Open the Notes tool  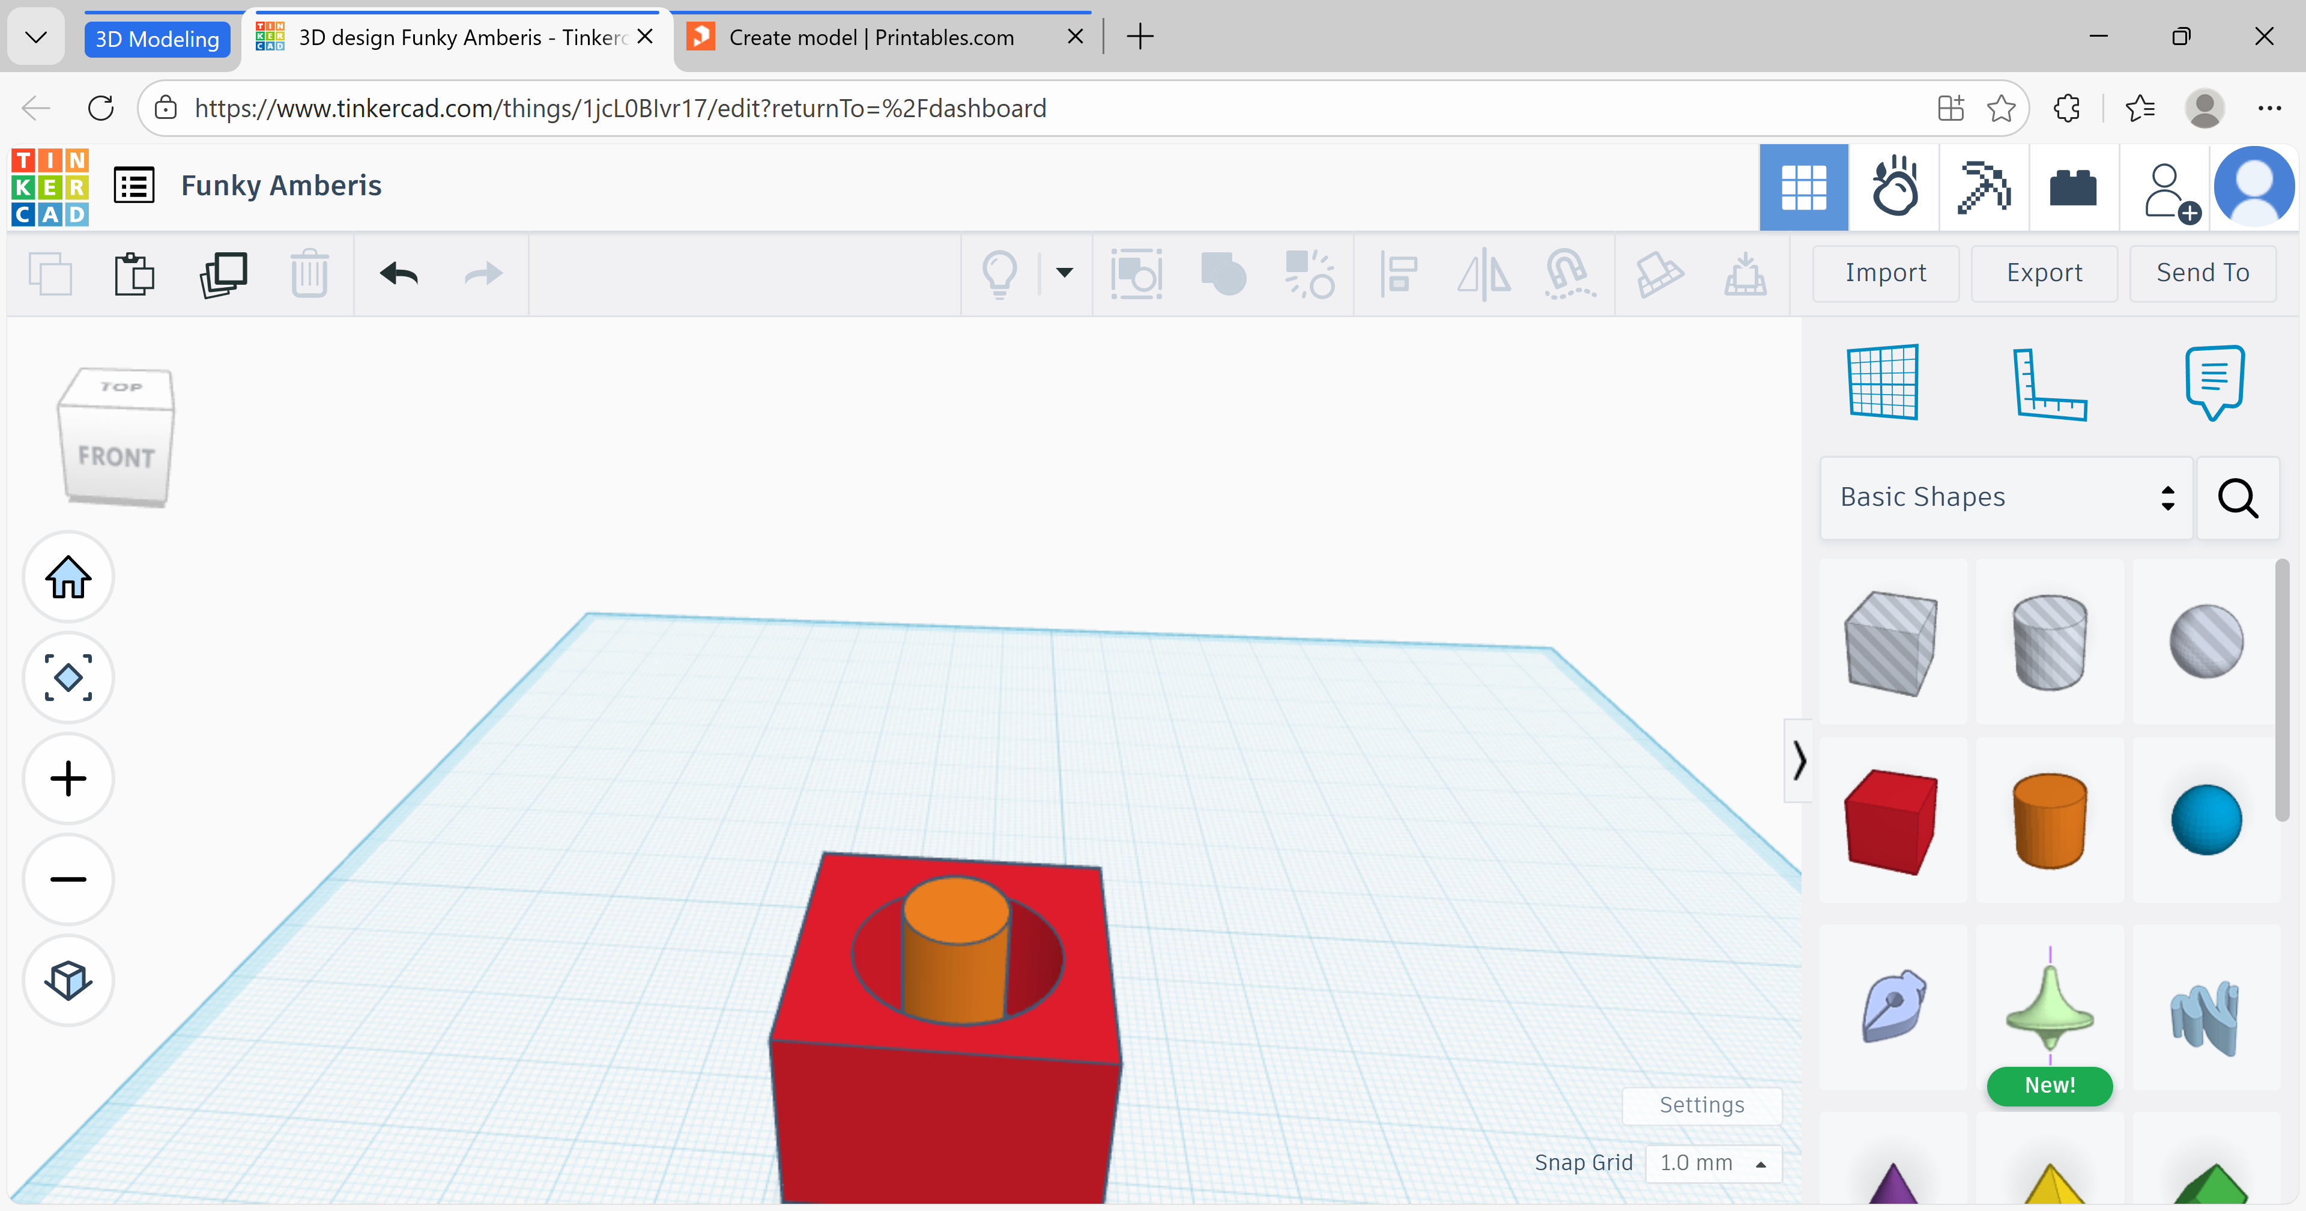point(2215,383)
